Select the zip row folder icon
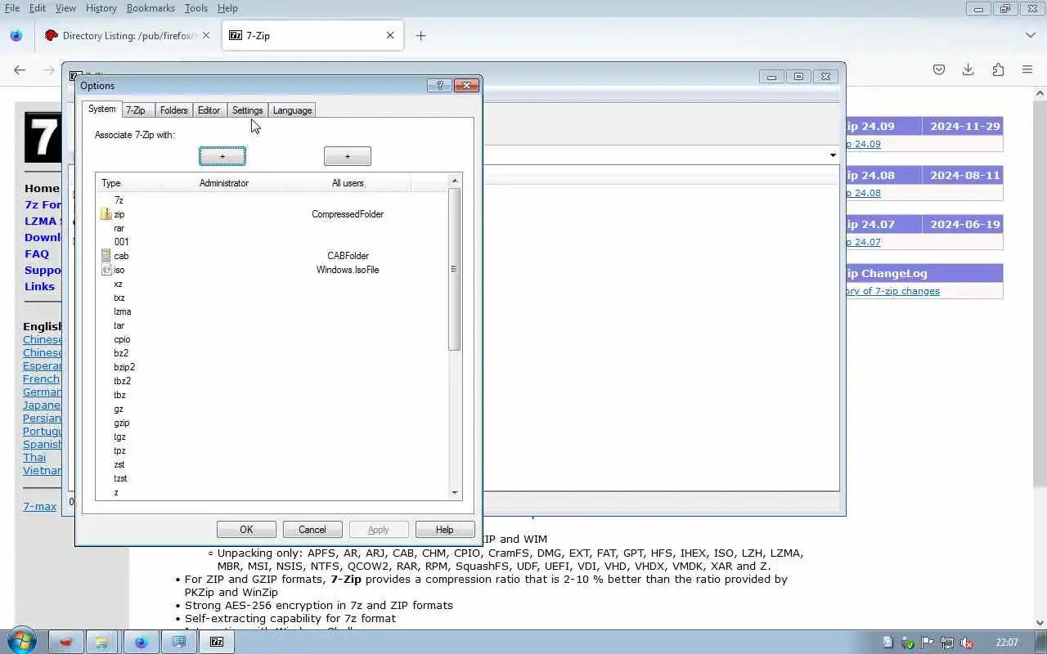1047x654 pixels. pyautogui.click(x=106, y=214)
